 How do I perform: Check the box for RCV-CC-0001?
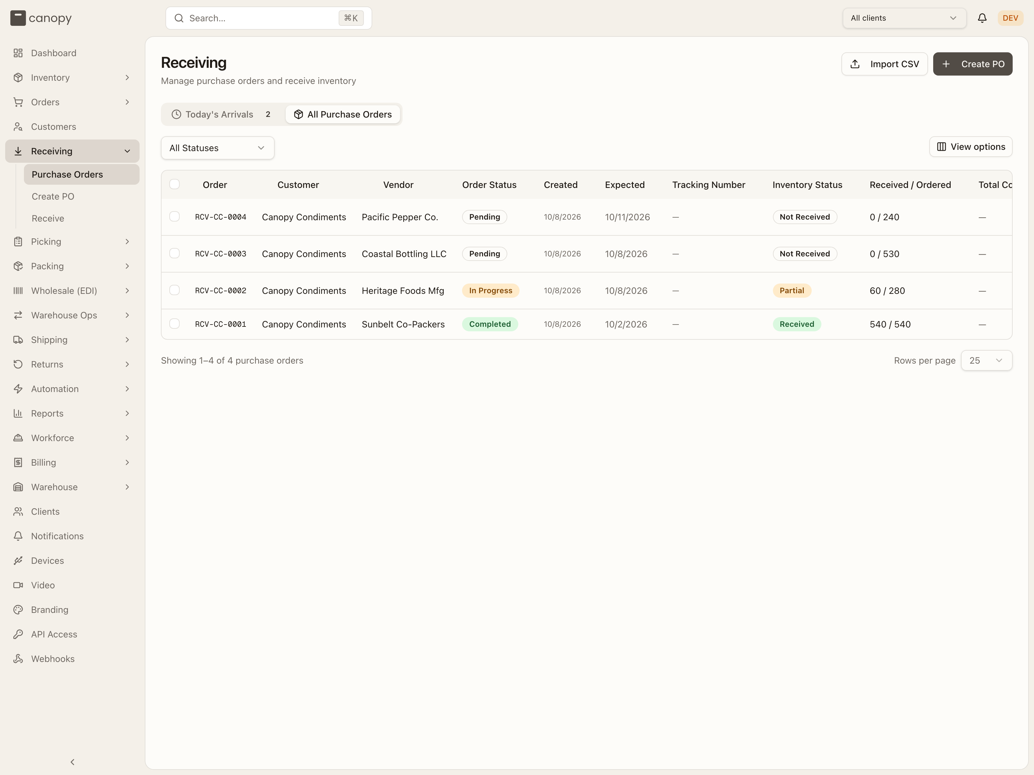tap(174, 324)
